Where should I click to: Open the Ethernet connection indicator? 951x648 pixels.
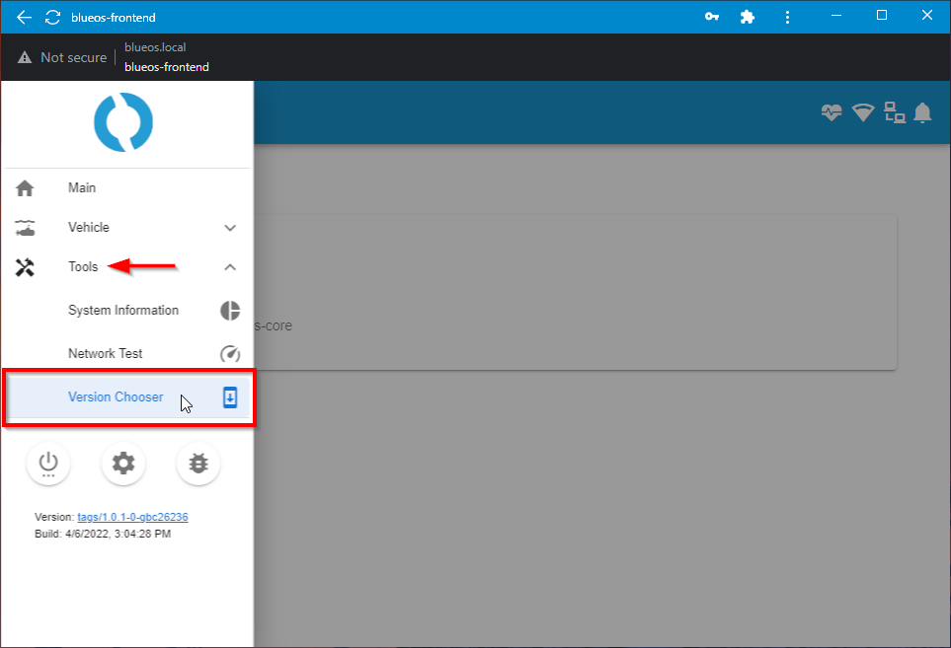pyautogui.click(x=894, y=112)
